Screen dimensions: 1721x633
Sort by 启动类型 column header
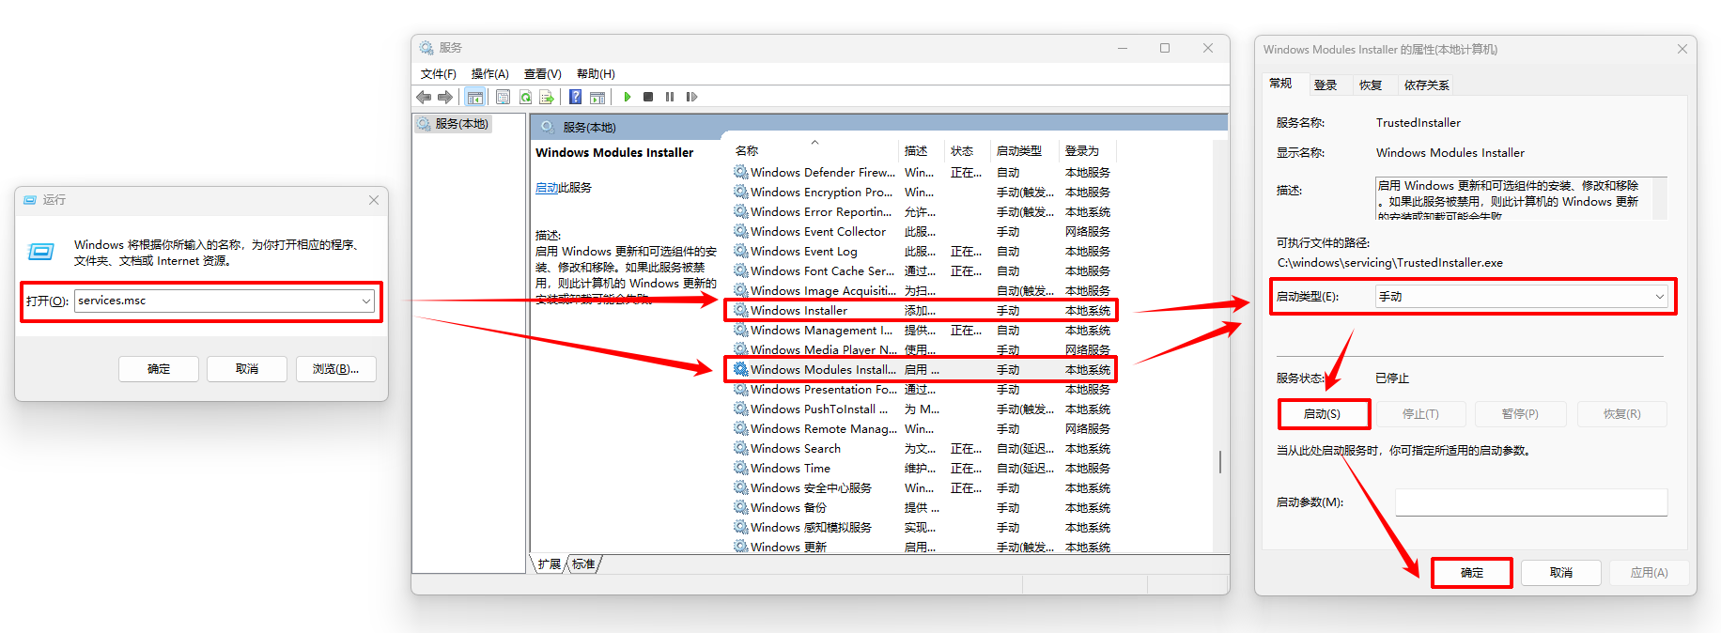[1024, 150]
